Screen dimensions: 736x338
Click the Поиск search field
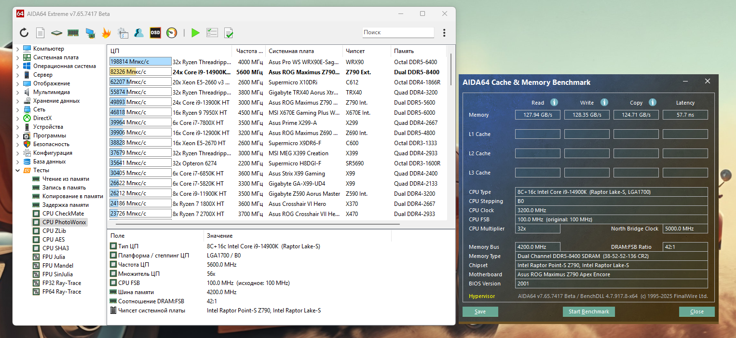(x=398, y=32)
